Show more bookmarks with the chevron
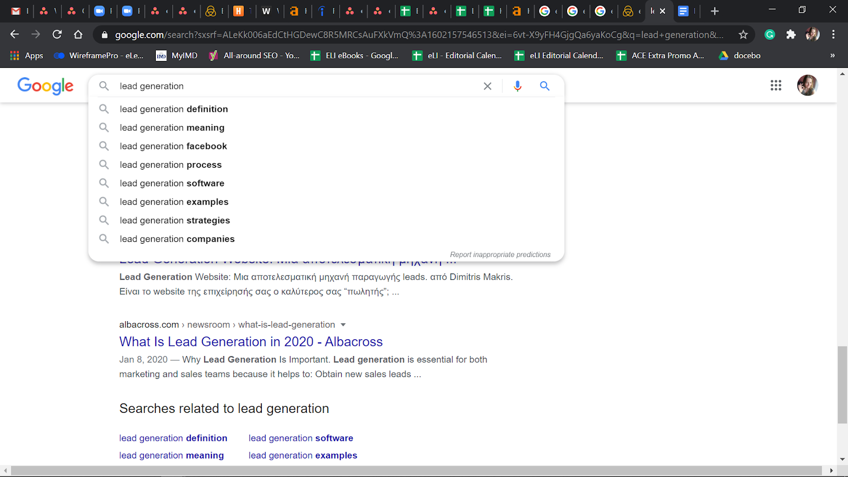The image size is (848, 477). click(x=832, y=55)
